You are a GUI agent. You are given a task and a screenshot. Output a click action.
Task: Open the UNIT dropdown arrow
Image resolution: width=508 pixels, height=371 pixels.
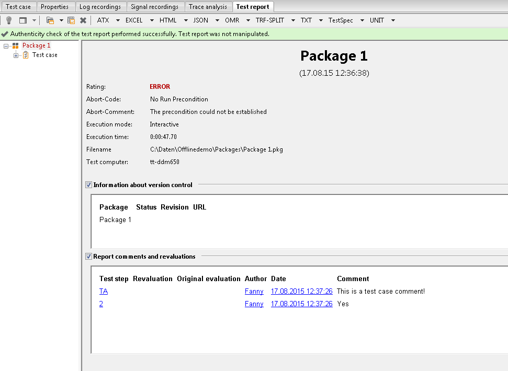pos(393,20)
